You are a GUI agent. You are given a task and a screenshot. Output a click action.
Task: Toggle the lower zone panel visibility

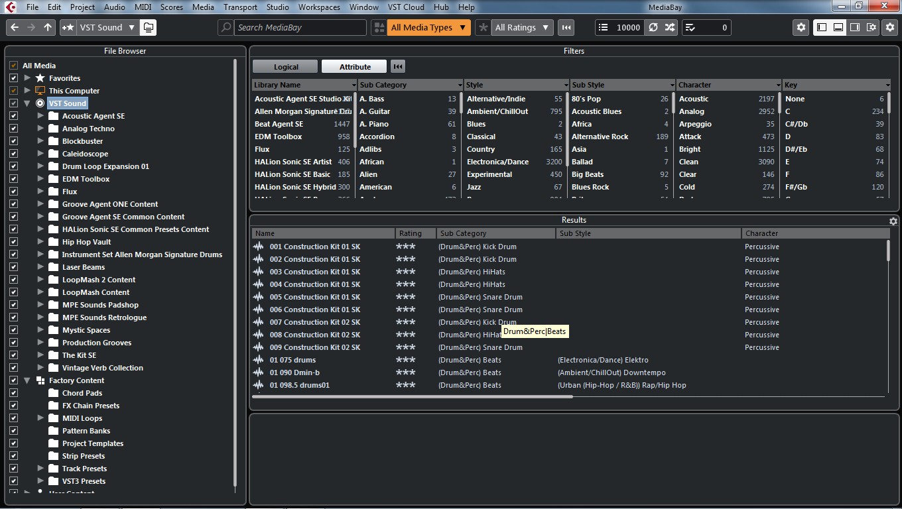[838, 27]
